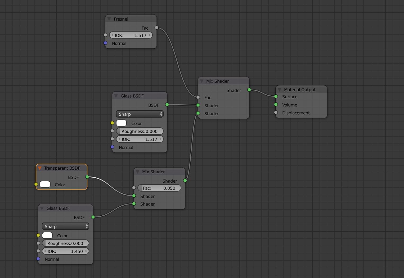The width and height of the screenshot is (404, 278).
Task: Select the 0.050 Mix Shader node by its title
Action: click(153, 172)
